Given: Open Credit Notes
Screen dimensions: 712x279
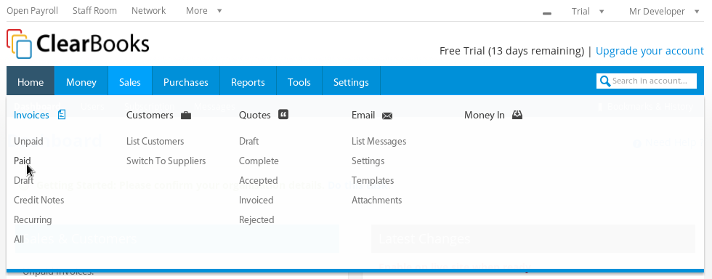Looking at the screenshot, I should coord(39,200).
